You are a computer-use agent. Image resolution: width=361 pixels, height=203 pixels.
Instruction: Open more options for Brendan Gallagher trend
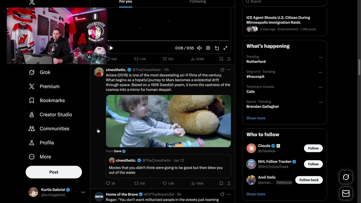[320, 102]
